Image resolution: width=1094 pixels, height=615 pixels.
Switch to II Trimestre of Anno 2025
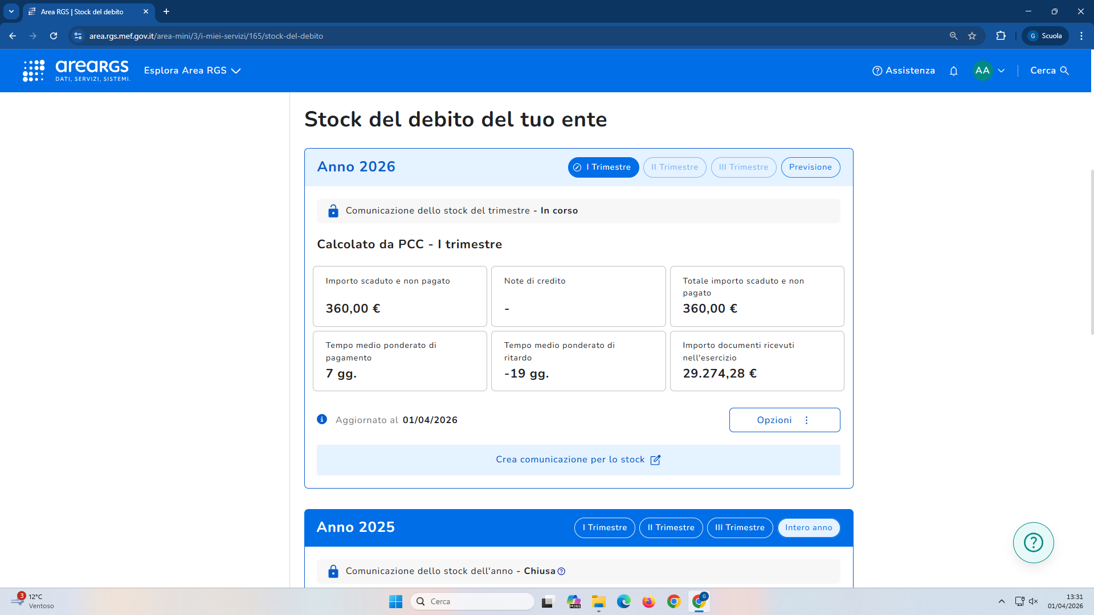(x=671, y=528)
